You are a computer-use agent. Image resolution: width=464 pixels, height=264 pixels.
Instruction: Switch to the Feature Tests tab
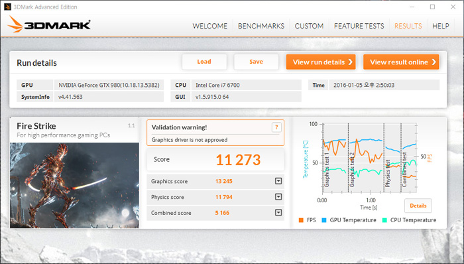(x=359, y=26)
